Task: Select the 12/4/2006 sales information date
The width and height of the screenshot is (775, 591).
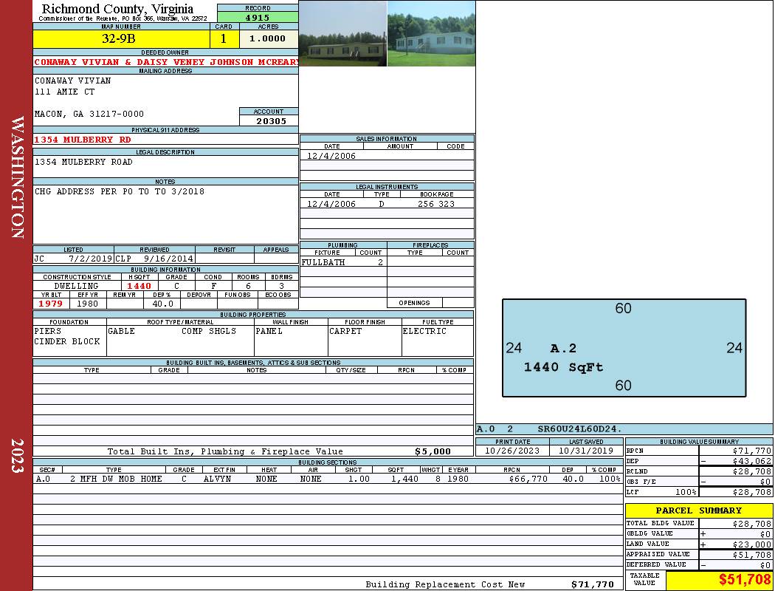Action: (331, 156)
